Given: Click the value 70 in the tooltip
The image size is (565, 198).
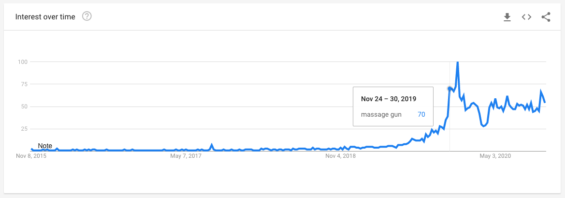Looking at the screenshot, I should [x=421, y=114].
